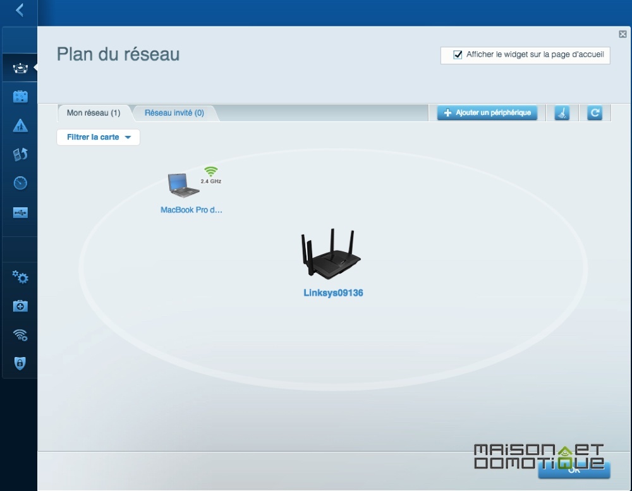Open the Speed Test gauge sidebar icon
This screenshot has height=491, width=632.
point(20,183)
